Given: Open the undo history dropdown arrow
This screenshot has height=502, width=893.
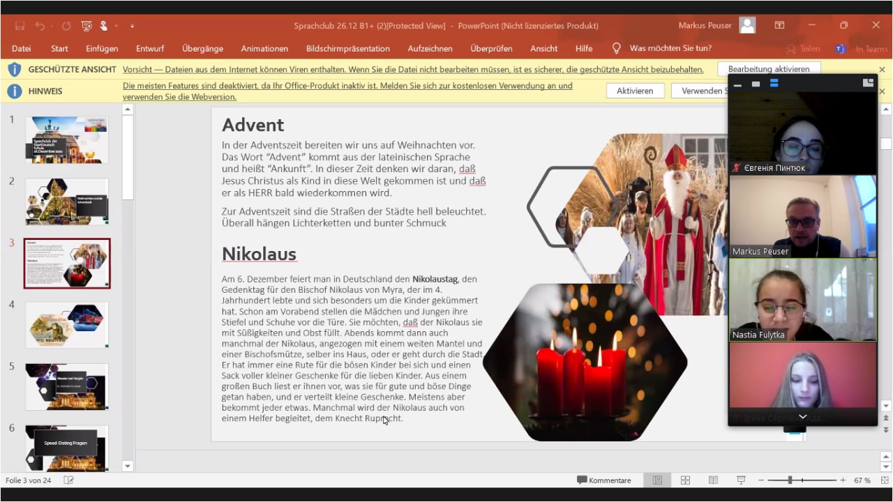Looking at the screenshot, I should (51, 26).
